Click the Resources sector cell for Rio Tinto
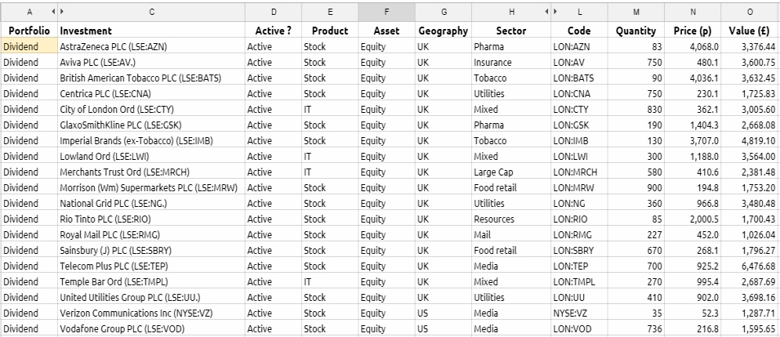This screenshot has height=337, width=780. pos(511,219)
